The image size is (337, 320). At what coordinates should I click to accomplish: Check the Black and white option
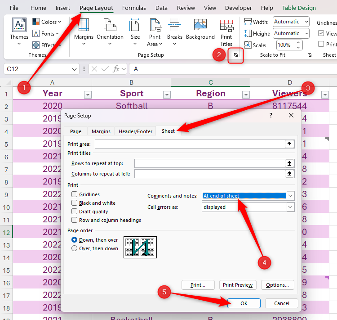[x=75, y=203]
